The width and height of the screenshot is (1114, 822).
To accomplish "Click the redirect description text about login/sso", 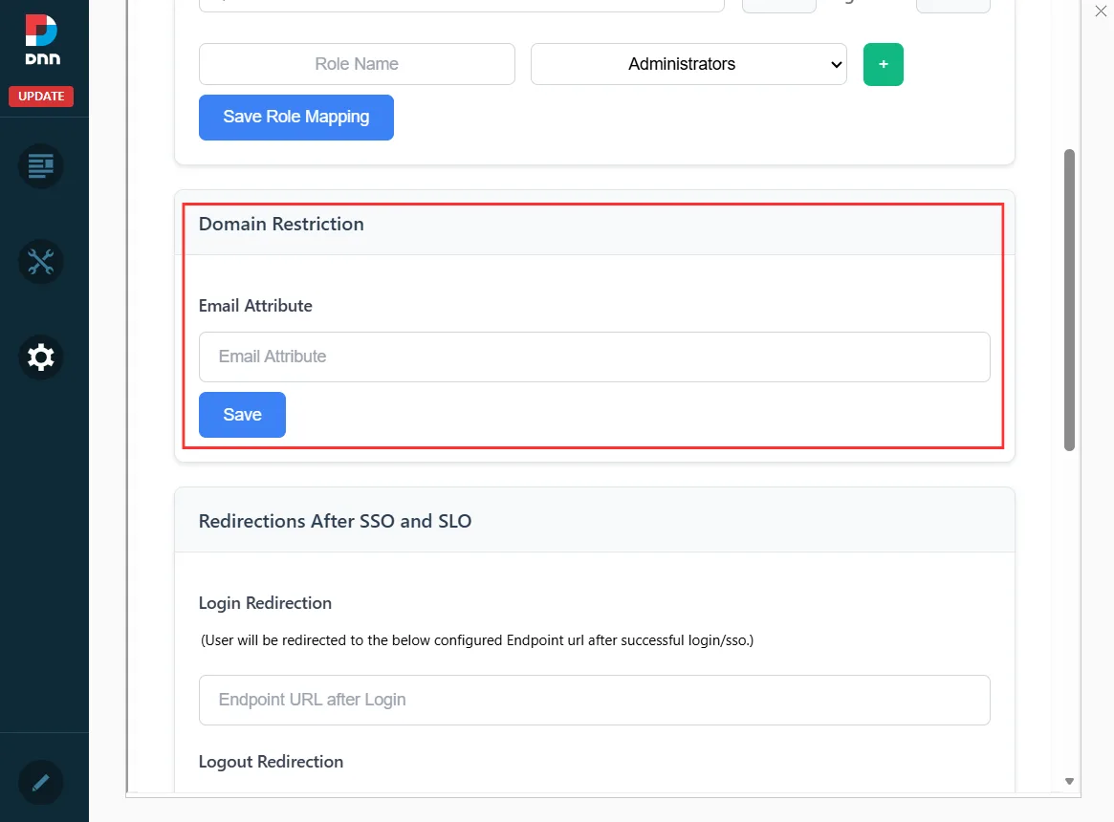I will (477, 640).
